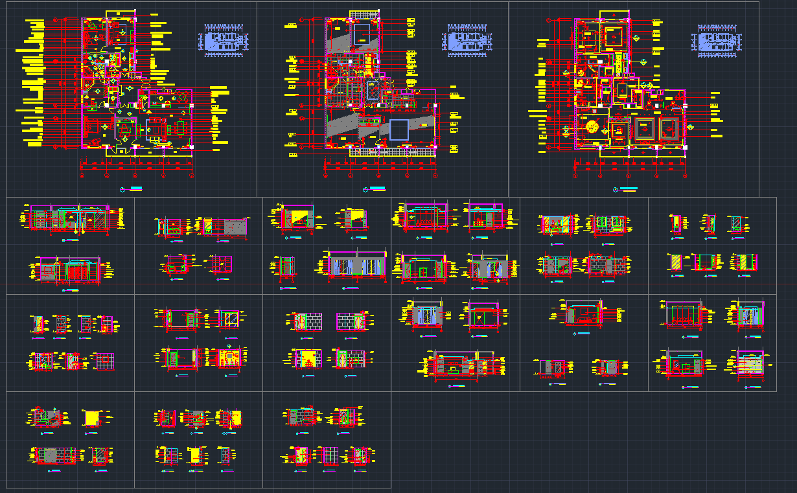Viewport: 797px width, 493px height.
Task: Select the rightmost grey square ceiling panel
Action: tap(671, 129)
